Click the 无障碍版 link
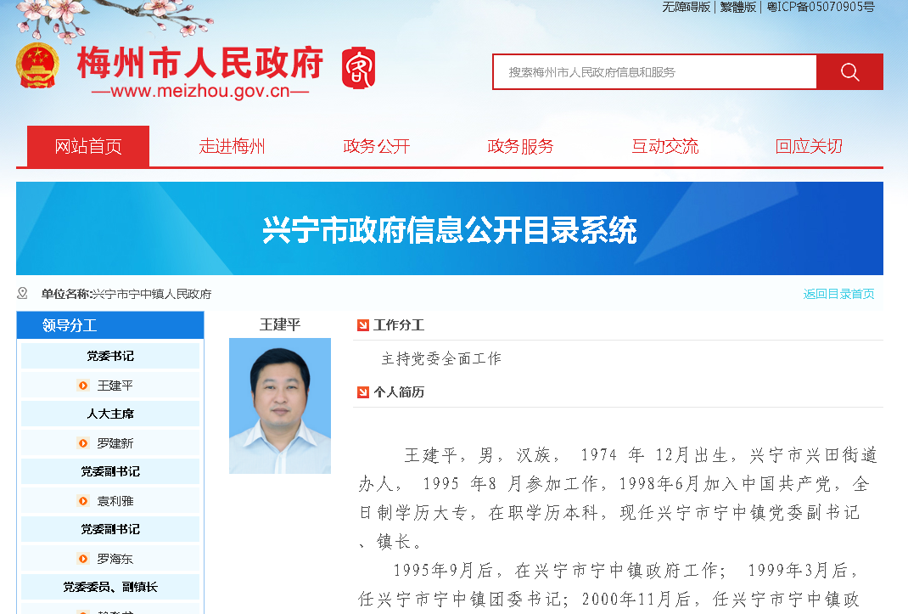Image resolution: width=908 pixels, height=614 pixels. [687, 7]
